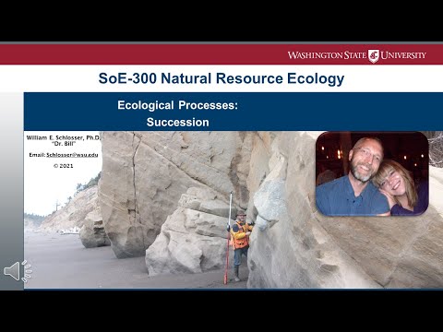
Task: Click the '© 2021' copyright text
Action: 64,166
